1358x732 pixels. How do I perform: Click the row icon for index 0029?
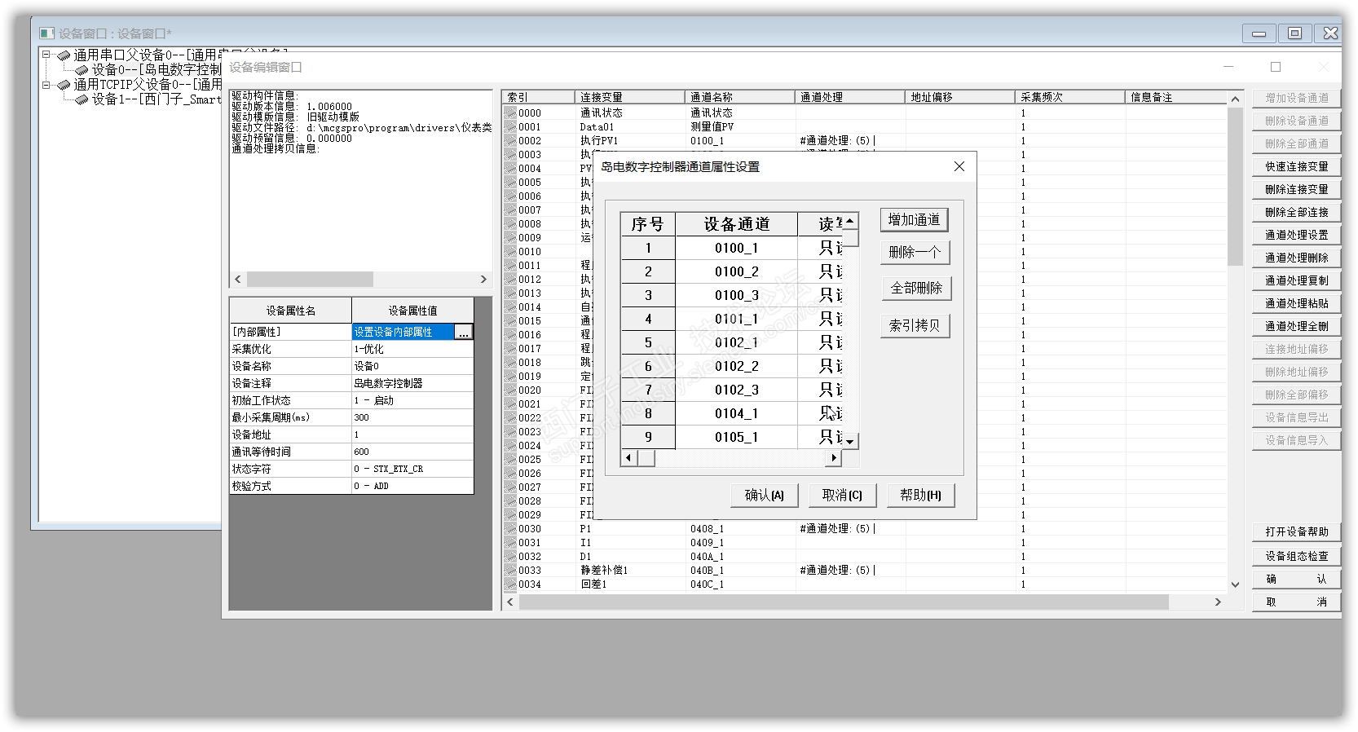pyautogui.click(x=510, y=514)
